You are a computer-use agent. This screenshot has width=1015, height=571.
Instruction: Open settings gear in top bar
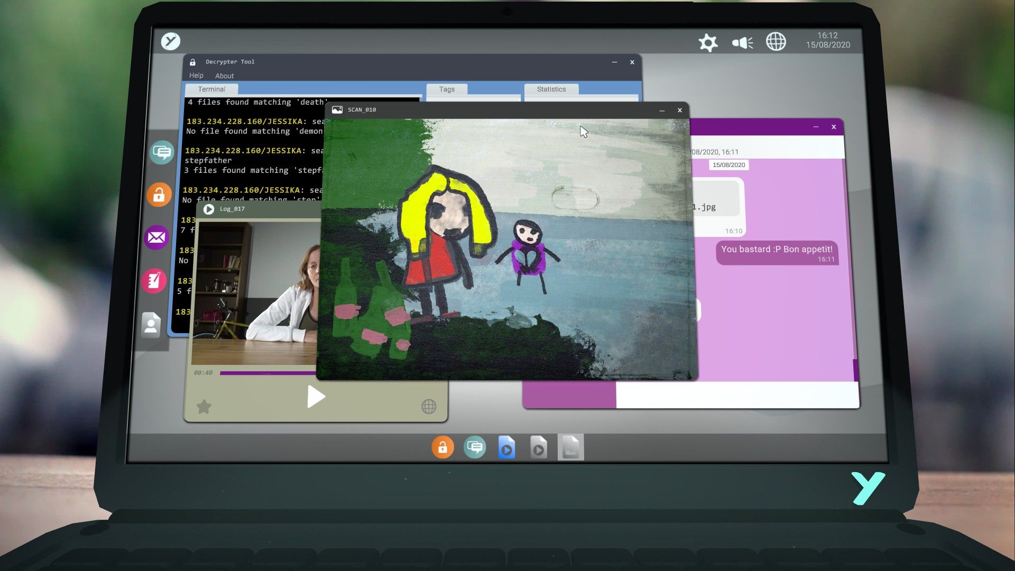[x=708, y=42]
